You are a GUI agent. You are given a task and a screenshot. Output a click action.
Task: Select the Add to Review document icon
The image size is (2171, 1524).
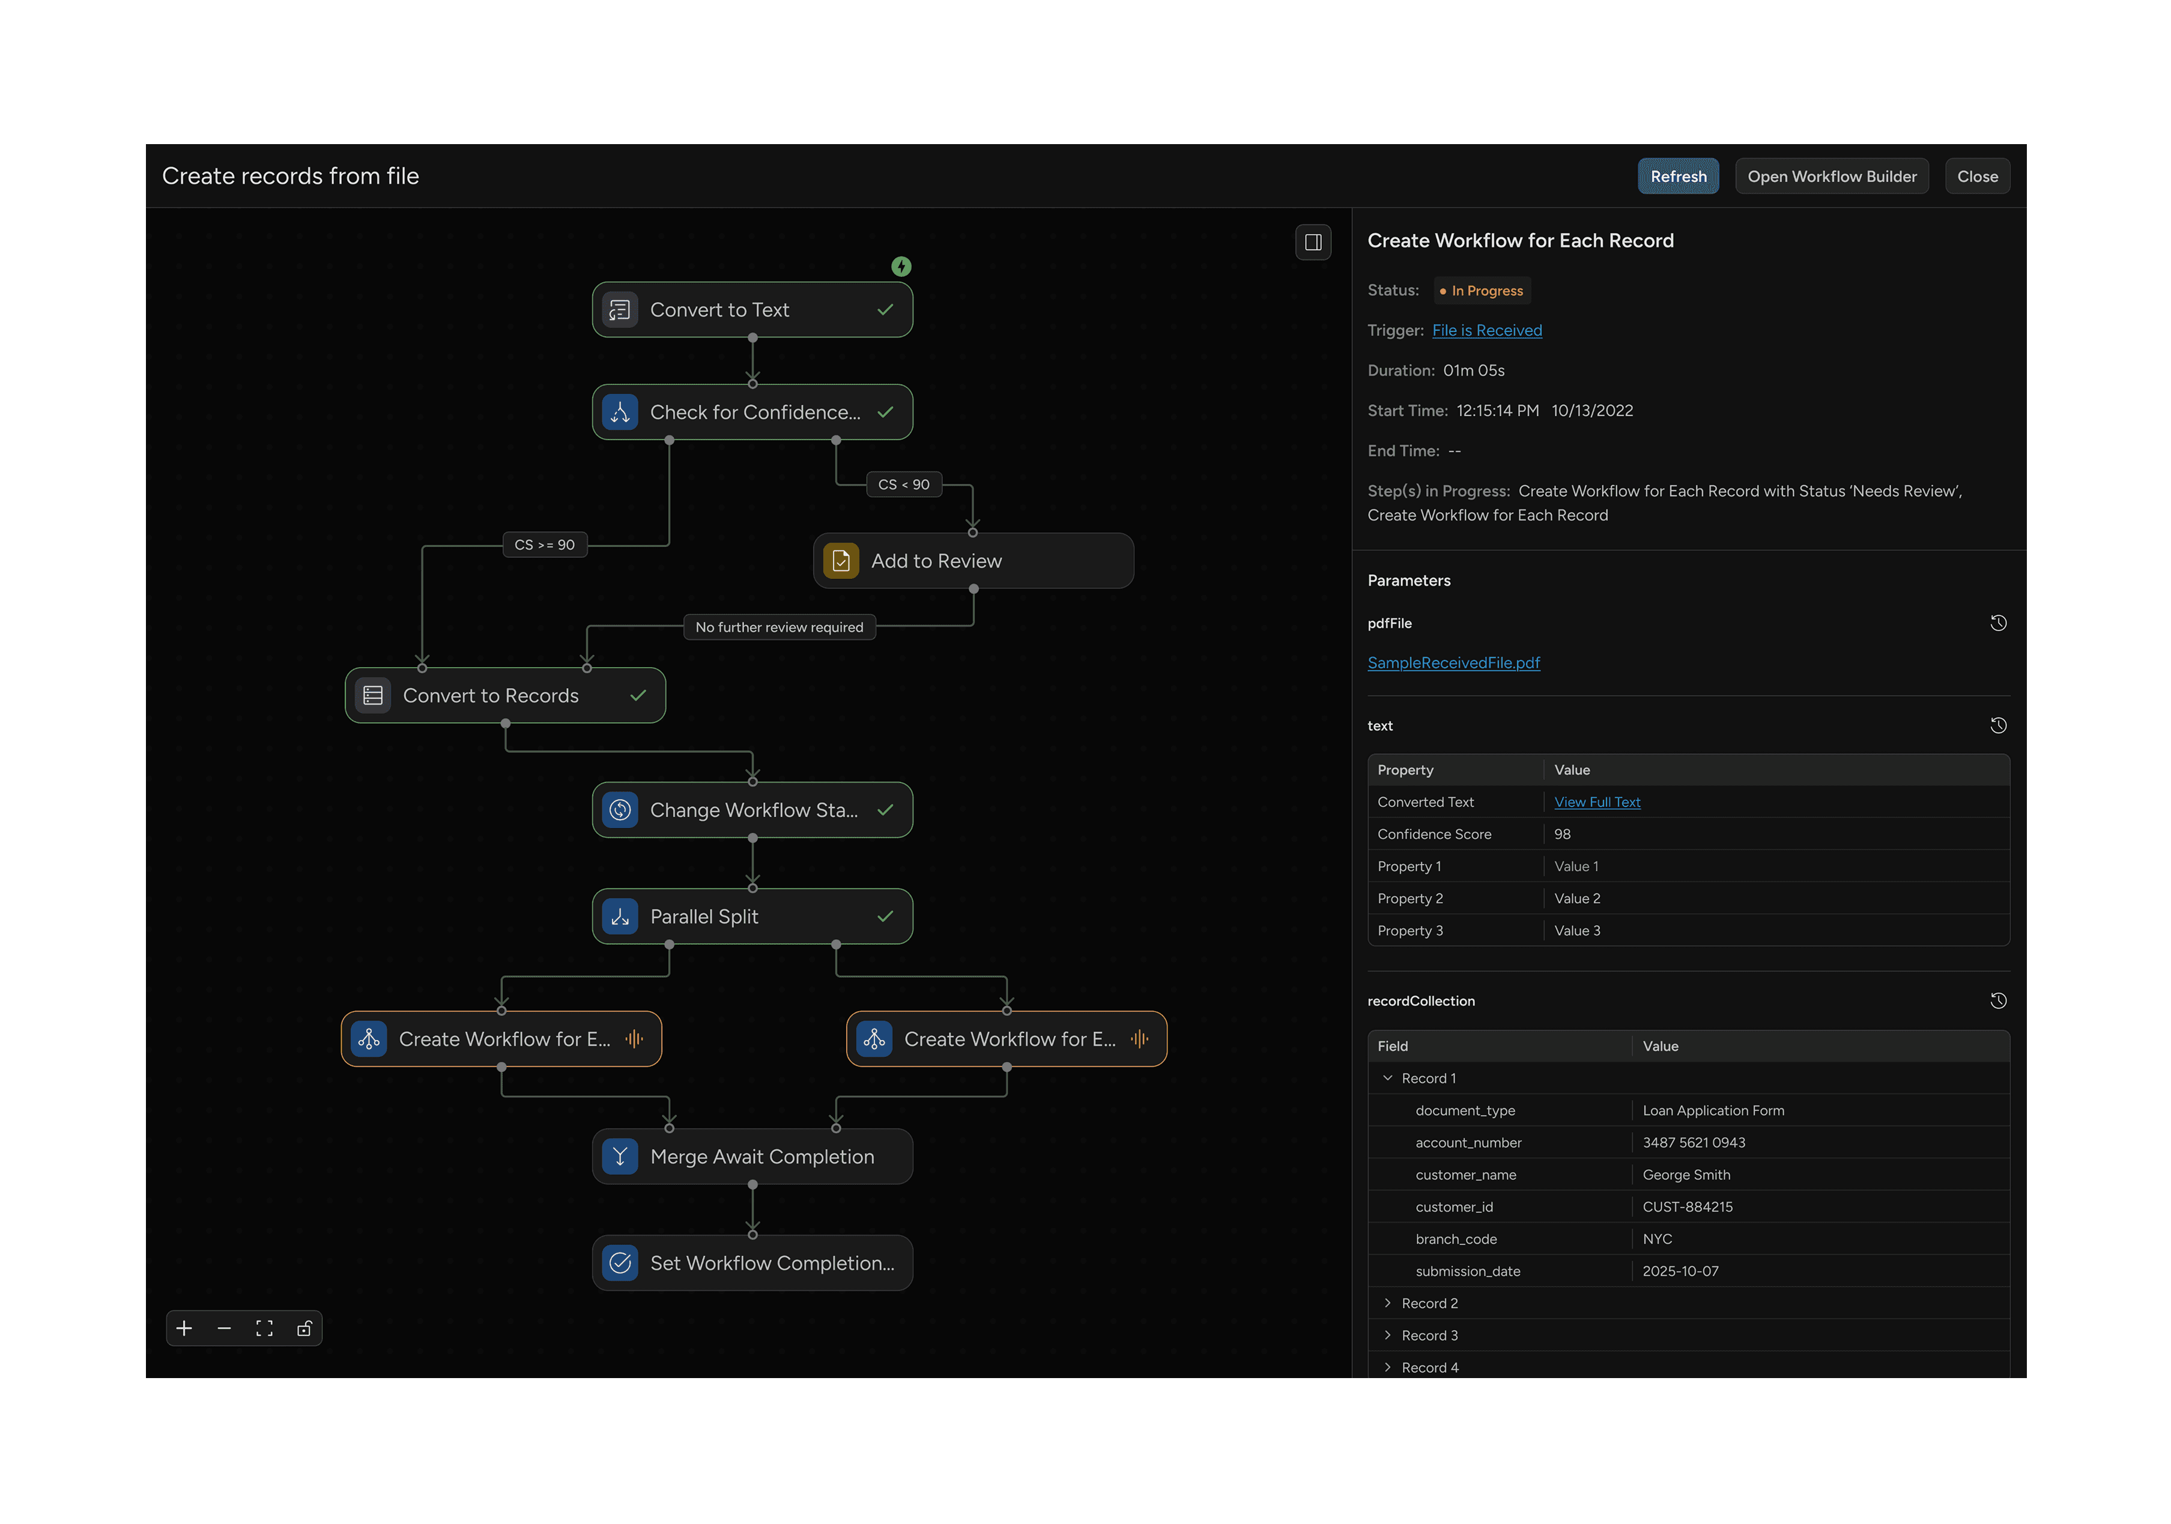841,560
